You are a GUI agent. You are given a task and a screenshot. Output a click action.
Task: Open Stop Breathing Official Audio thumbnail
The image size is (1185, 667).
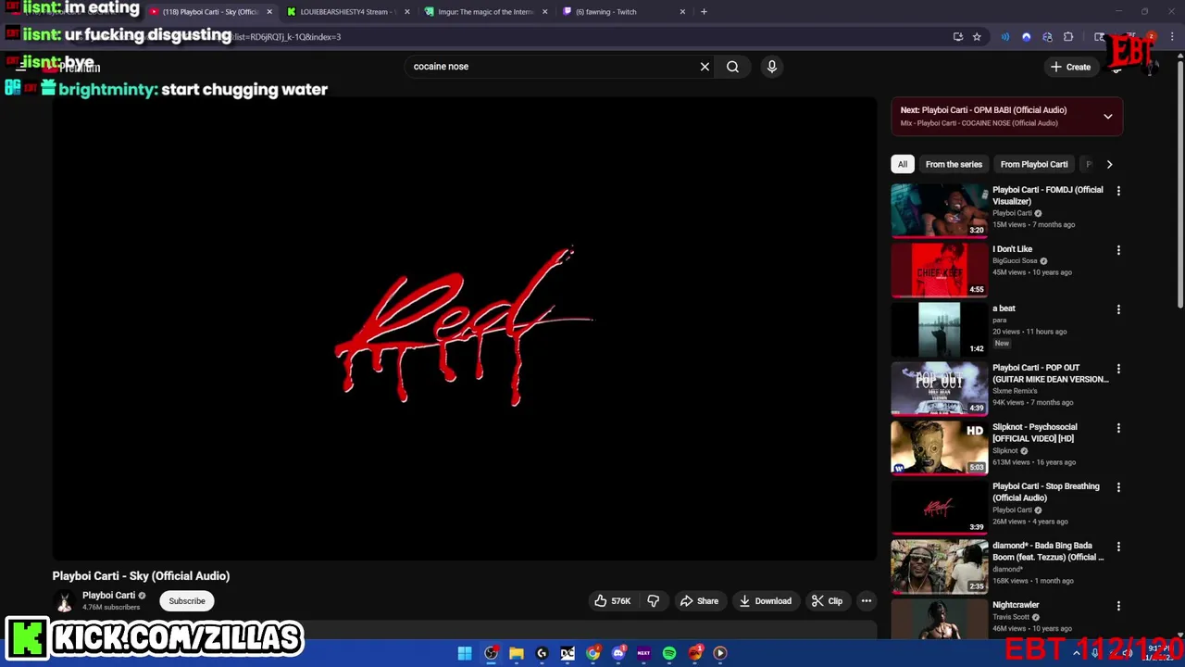[x=939, y=507]
